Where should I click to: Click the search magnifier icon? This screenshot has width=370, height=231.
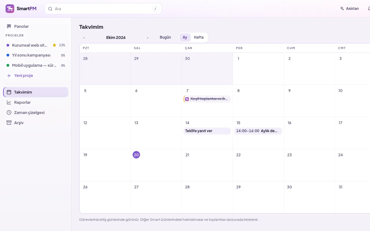pos(50,9)
